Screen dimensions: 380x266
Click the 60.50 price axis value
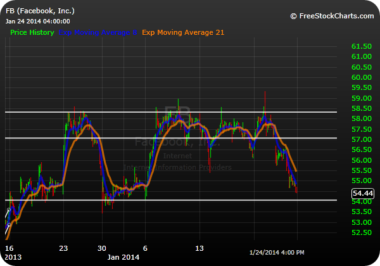click(362, 67)
